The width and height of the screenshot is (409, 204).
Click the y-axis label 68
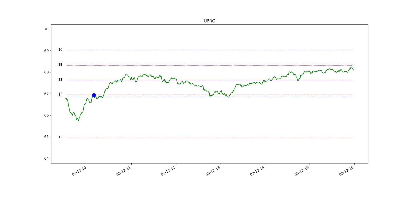pyautogui.click(x=46, y=72)
